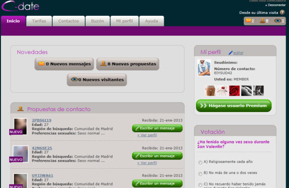Click the San Valentín poll question text
This screenshot has height=188, width=289.
click(x=233, y=144)
